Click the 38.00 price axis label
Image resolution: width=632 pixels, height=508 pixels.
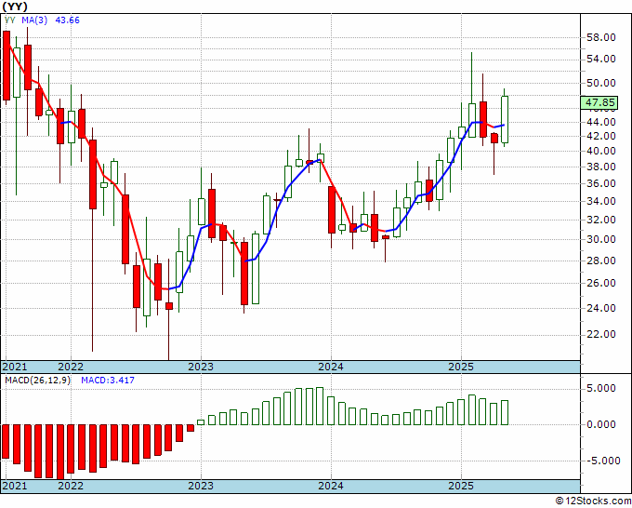point(600,167)
